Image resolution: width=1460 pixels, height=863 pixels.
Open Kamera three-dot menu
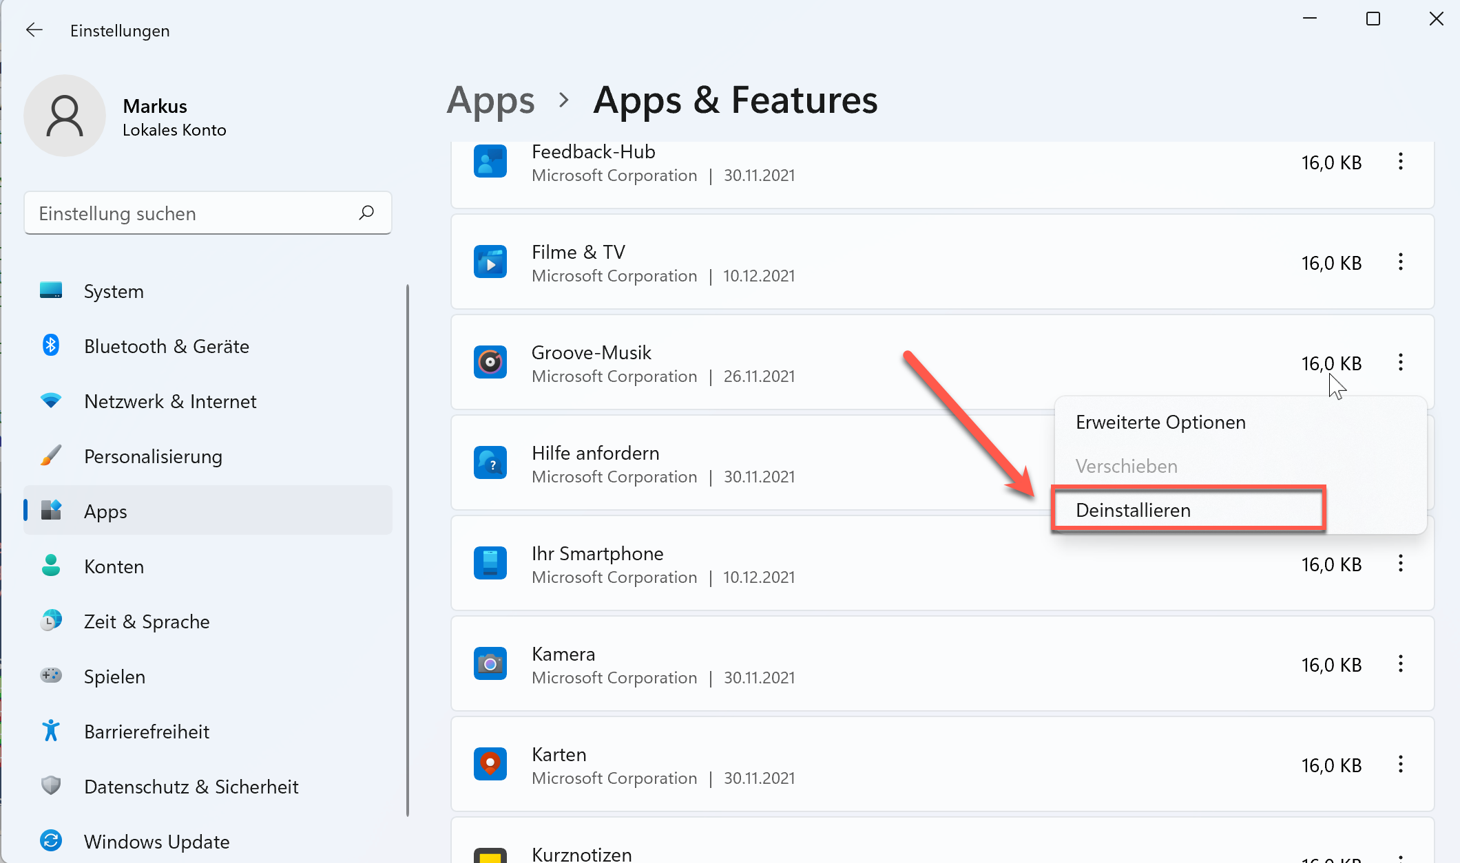1401,664
